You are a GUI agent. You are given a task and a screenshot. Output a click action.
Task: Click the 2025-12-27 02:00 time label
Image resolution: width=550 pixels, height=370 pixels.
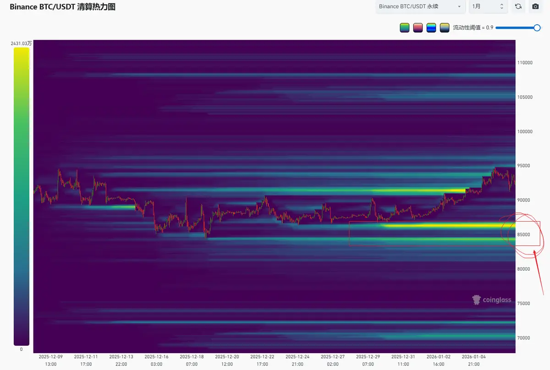pyautogui.click(x=333, y=360)
